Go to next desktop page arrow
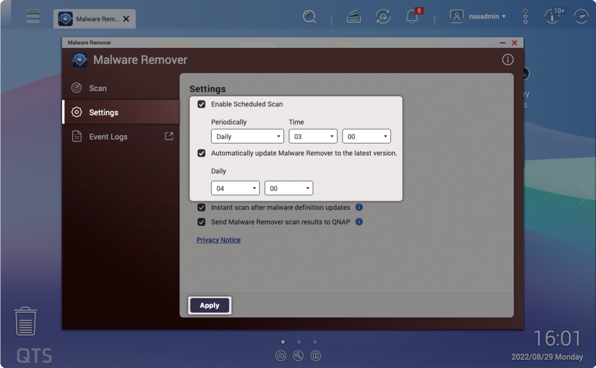This screenshot has height=368, width=596. point(584,194)
